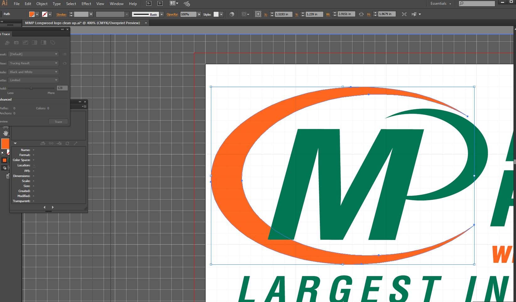Open the Essentials workspace switcher
The width and height of the screenshot is (516, 302).
pos(441,4)
